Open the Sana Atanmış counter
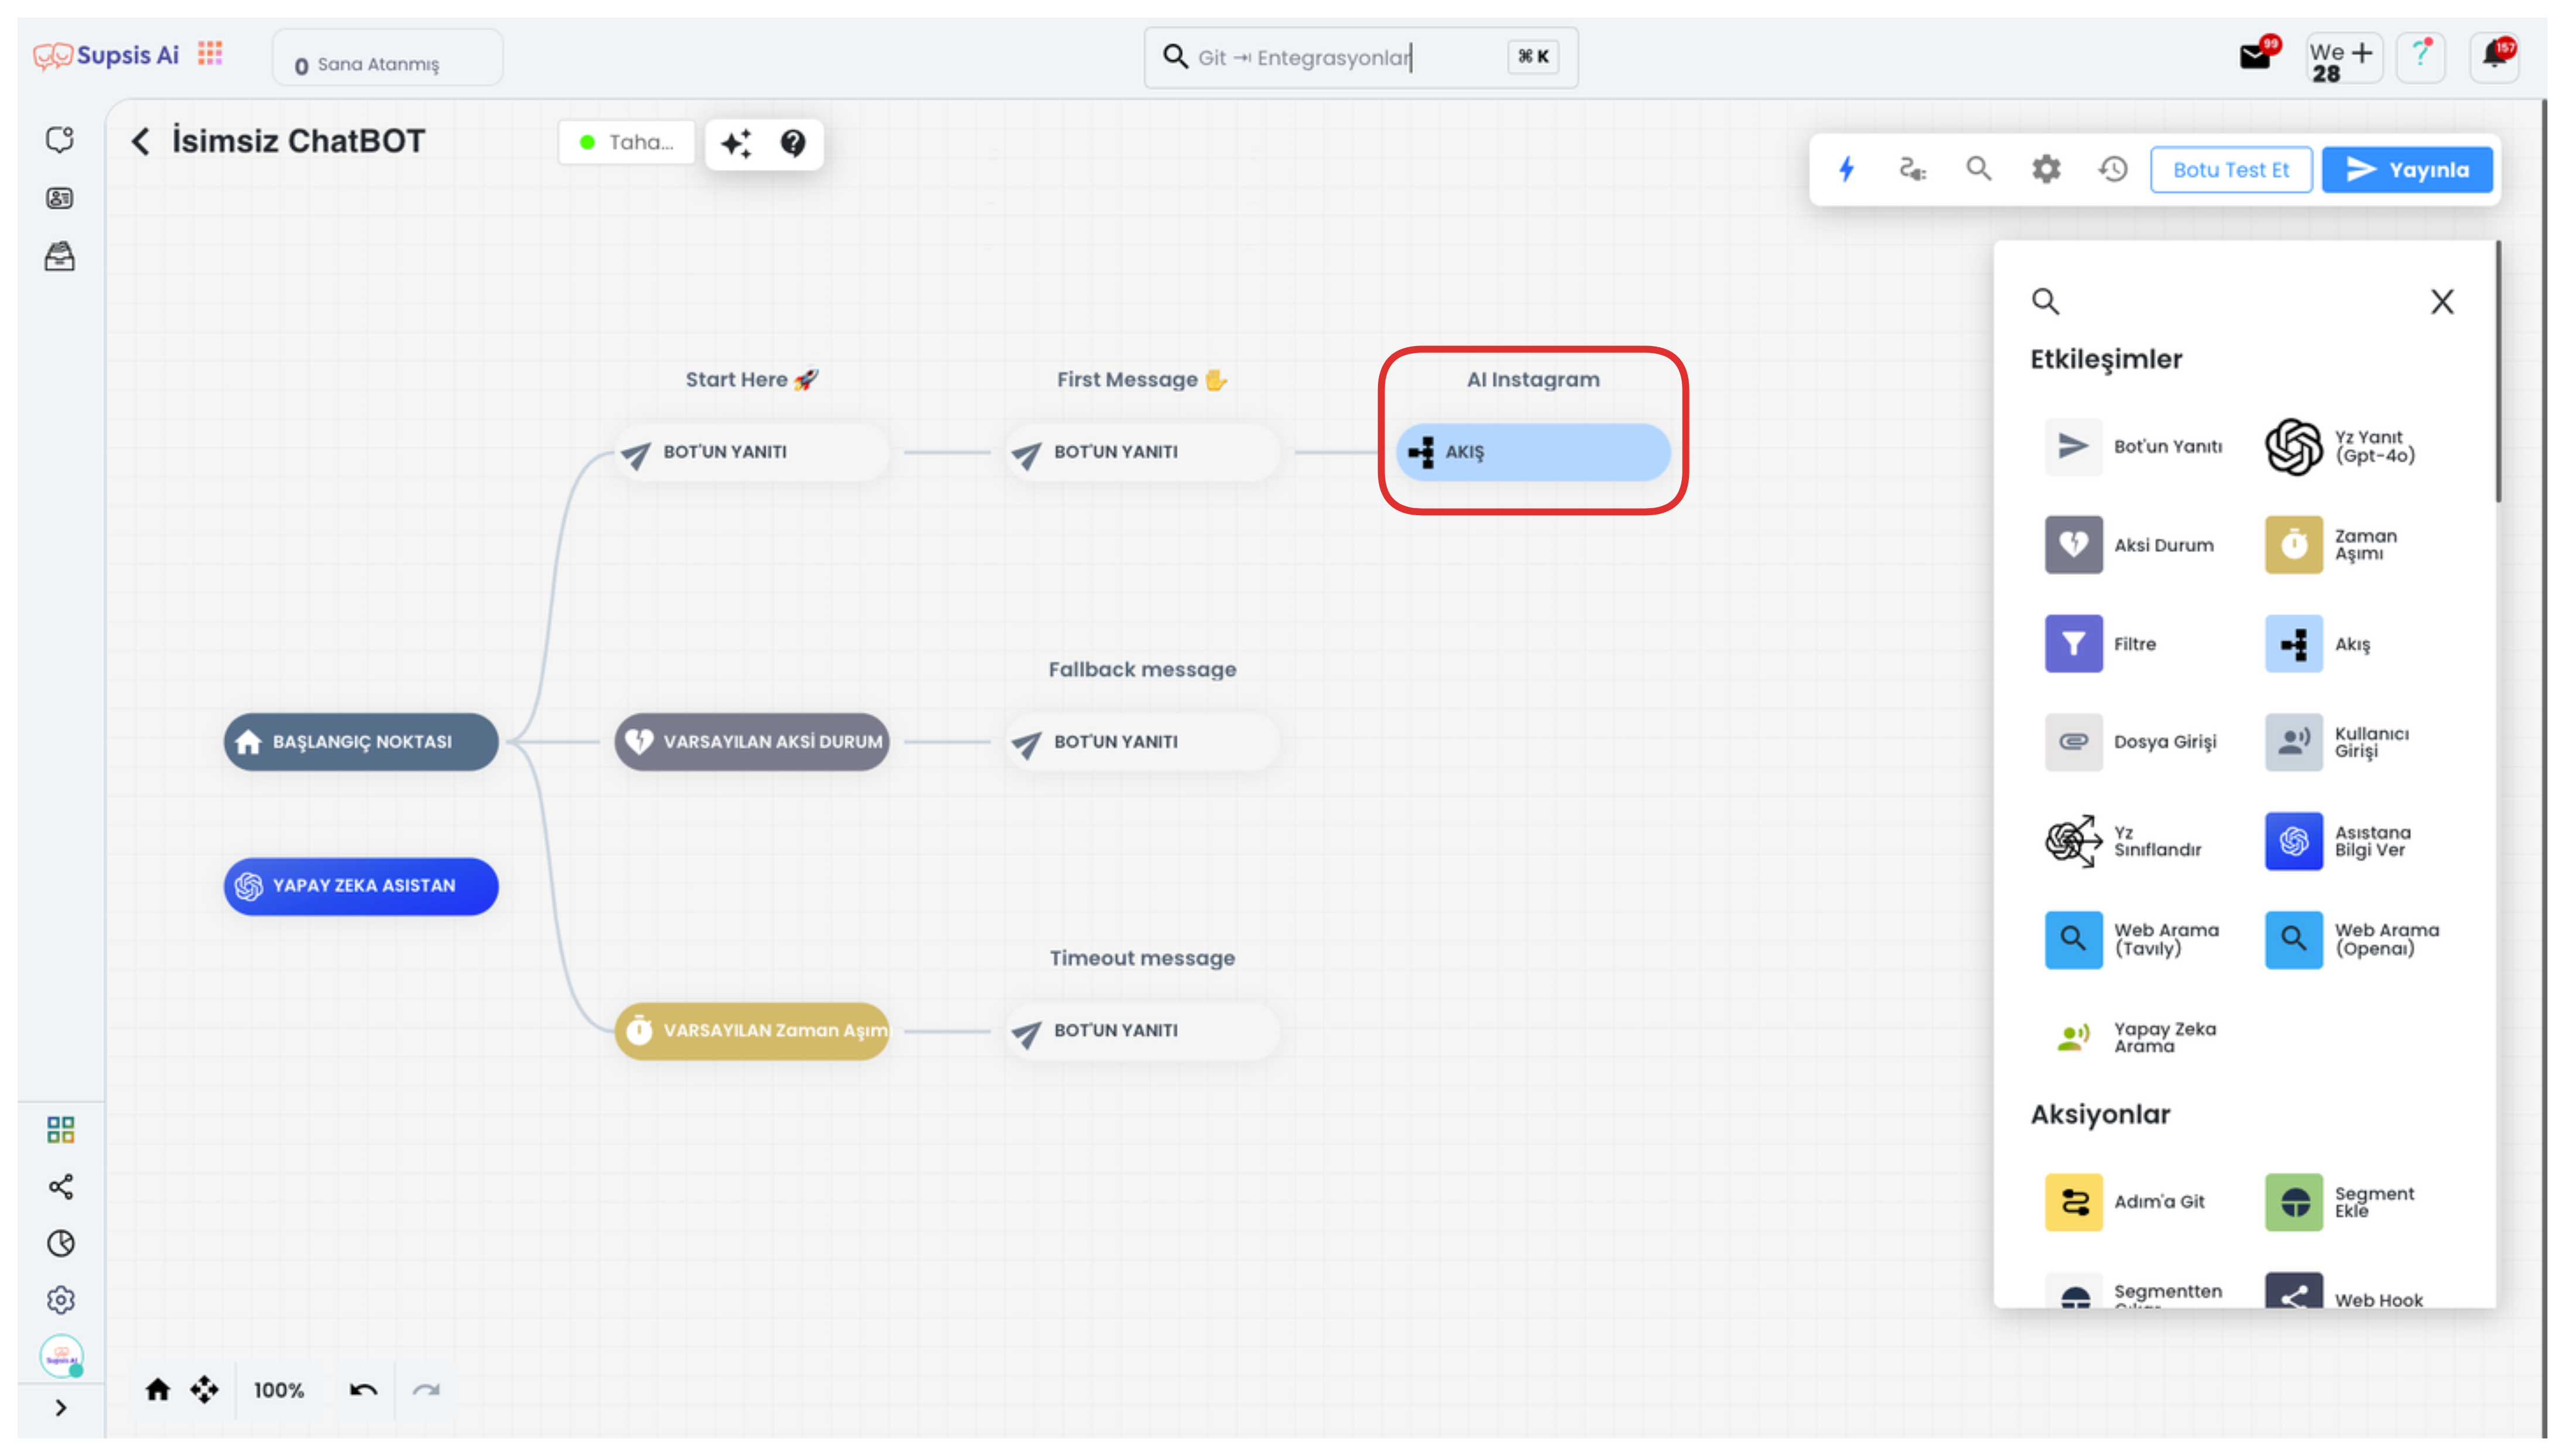This screenshot has height=1456, width=2565. click(387, 58)
